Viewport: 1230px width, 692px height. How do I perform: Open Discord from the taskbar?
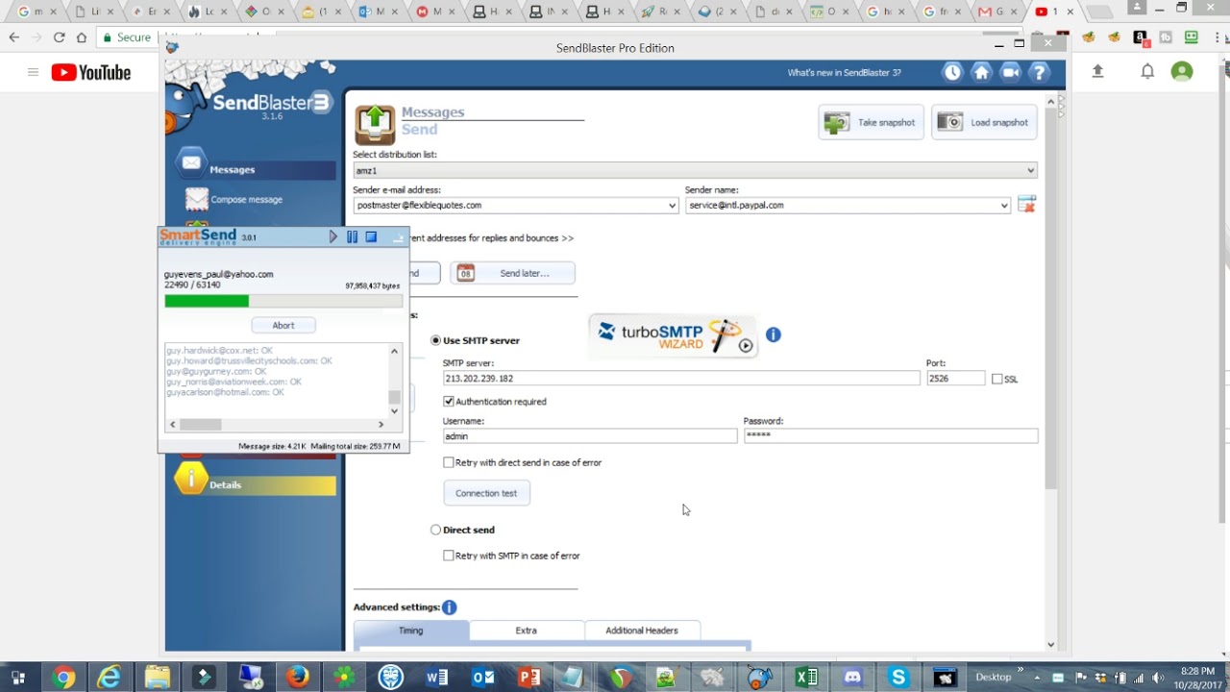click(x=852, y=678)
